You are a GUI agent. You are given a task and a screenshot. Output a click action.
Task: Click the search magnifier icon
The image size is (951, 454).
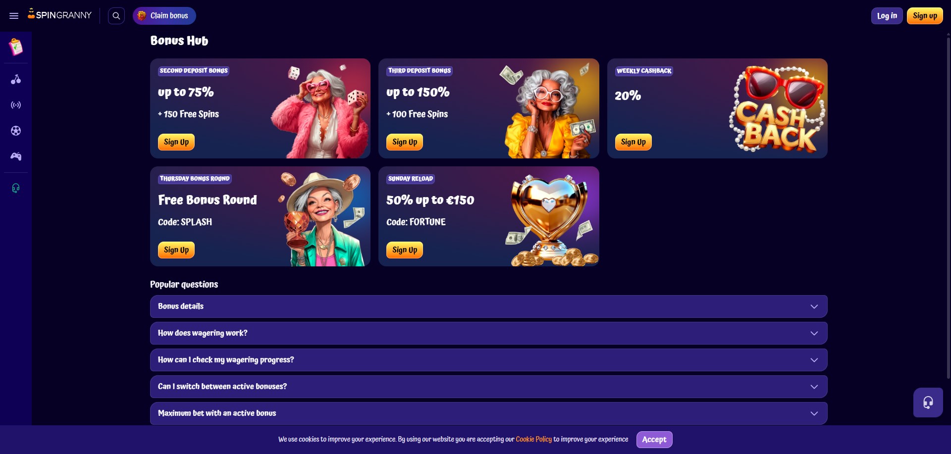pyautogui.click(x=116, y=16)
